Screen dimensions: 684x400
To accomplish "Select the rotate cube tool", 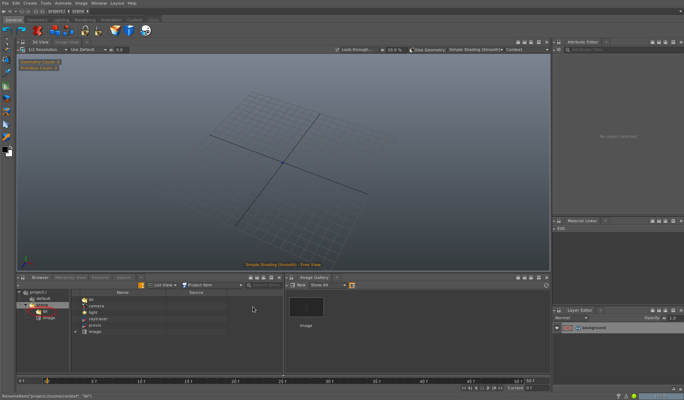I will (x=6, y=99).
